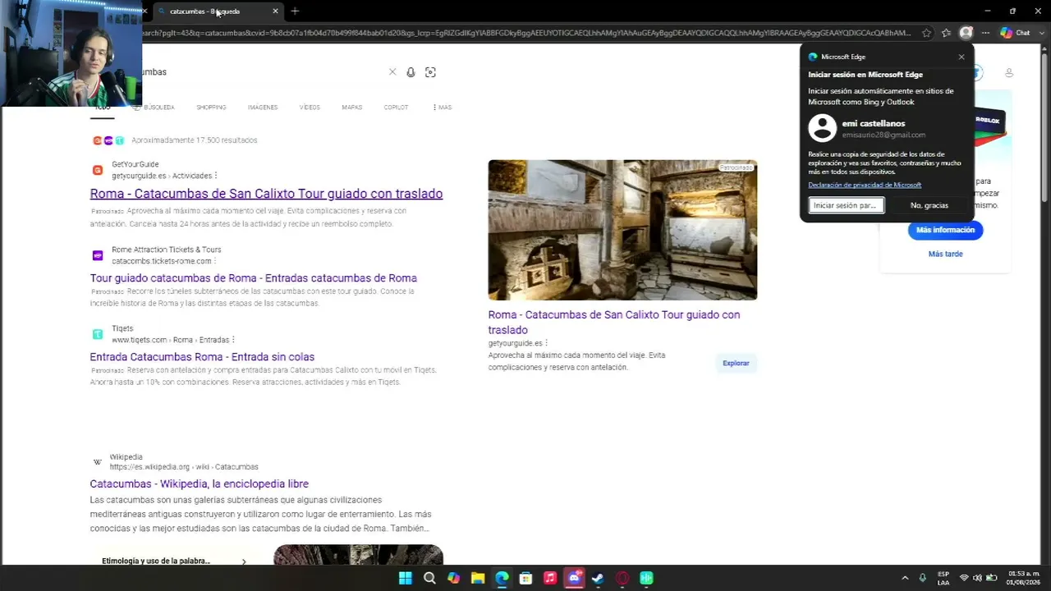Screen dimensions: 1051x591
Task: Open the red Opera GX taskbar icon
Action: click(x=622, y=578)
